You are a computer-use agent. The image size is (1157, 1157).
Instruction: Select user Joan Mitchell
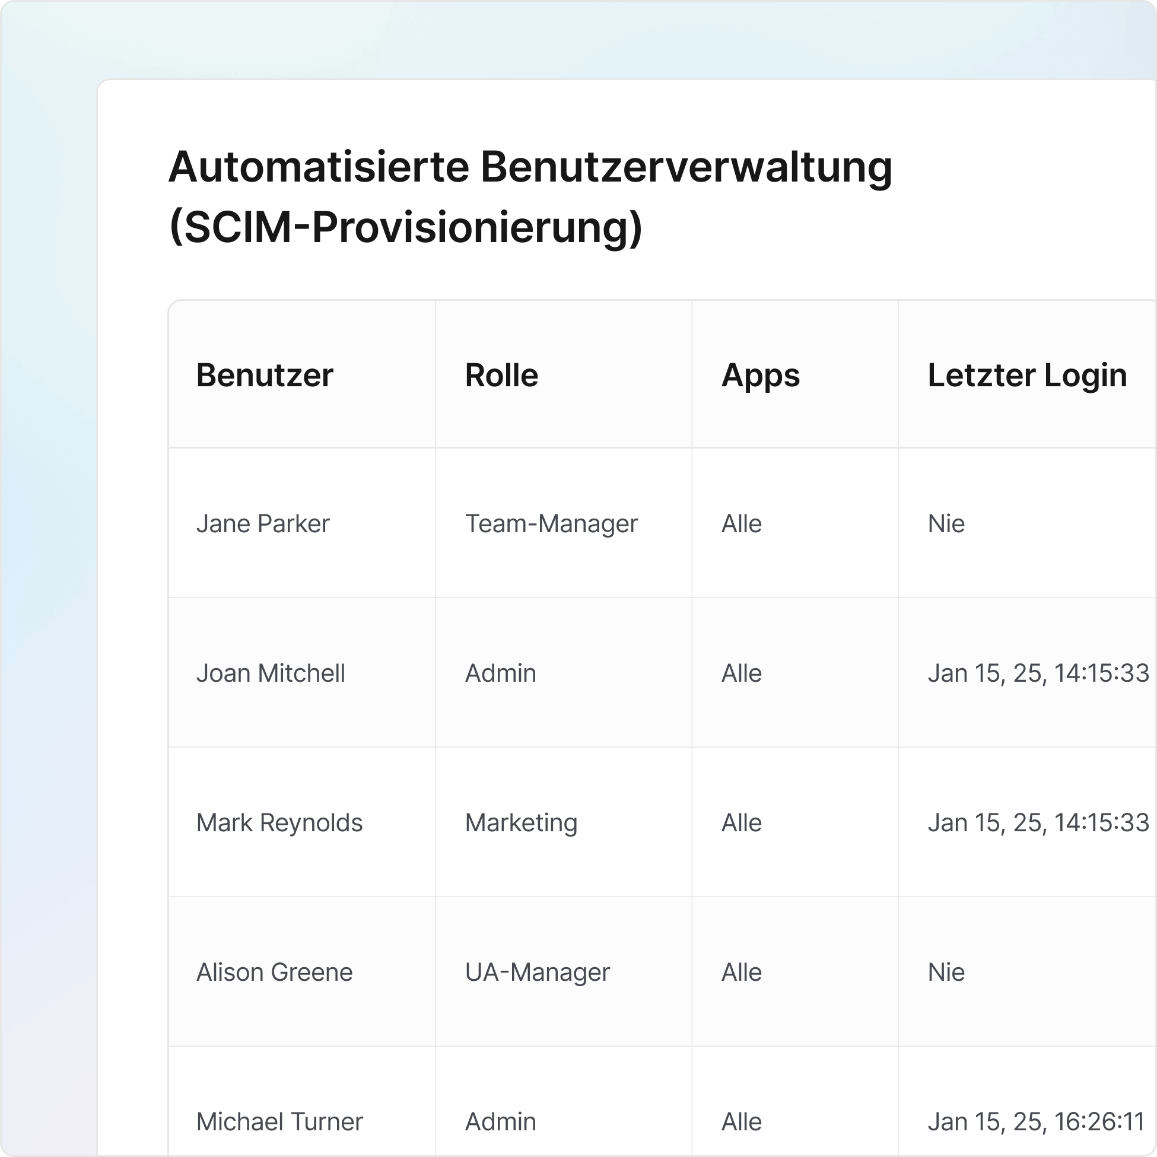point(271,673)
